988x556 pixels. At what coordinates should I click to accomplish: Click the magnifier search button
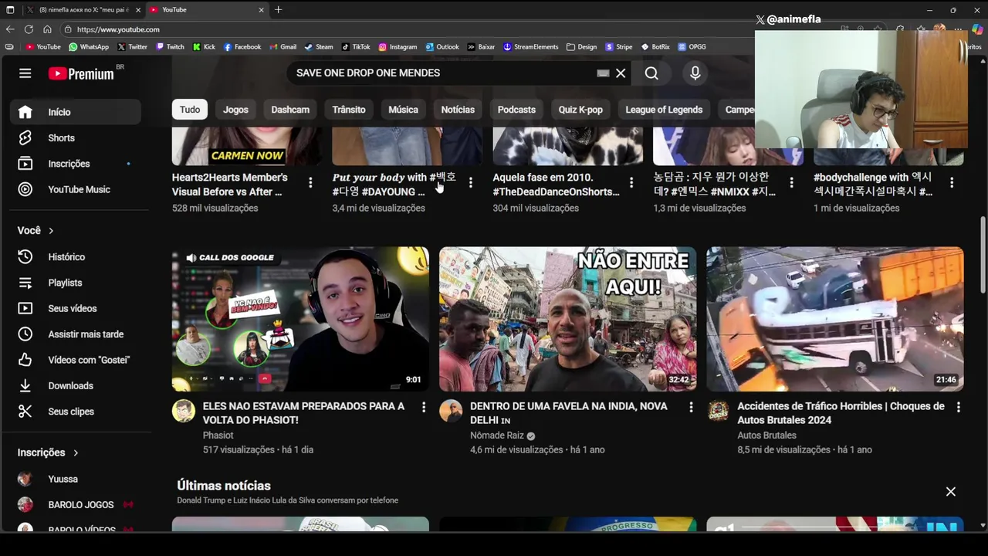651,73
